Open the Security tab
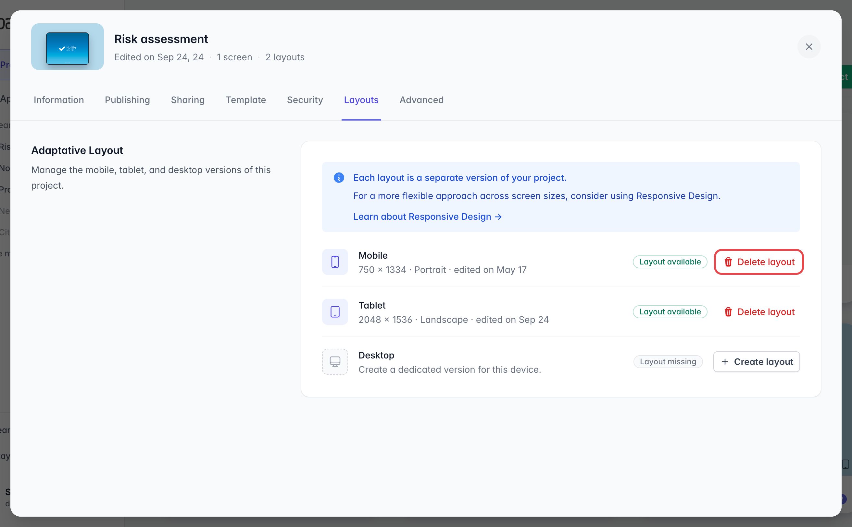Screen dimensions: 852x527 pyautogui.click(x=305, y=100)
